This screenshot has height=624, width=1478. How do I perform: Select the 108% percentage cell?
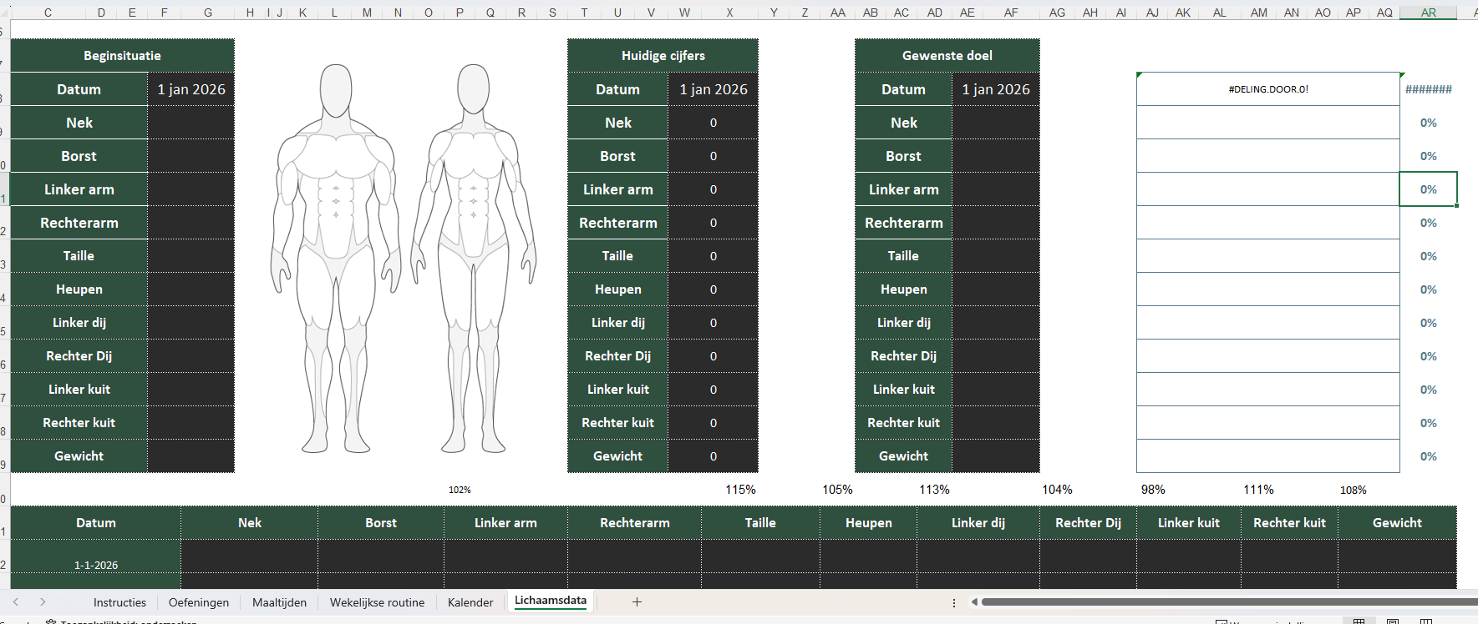coord(1354,490)
